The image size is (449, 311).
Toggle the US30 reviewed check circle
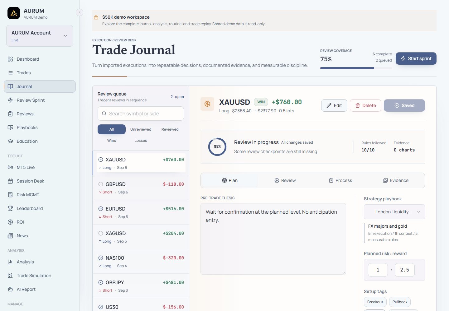(x=101, y=307)
